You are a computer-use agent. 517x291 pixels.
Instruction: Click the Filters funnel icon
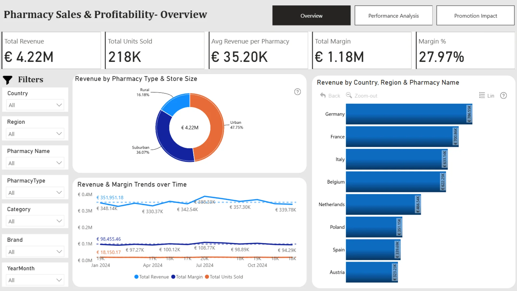8,80
